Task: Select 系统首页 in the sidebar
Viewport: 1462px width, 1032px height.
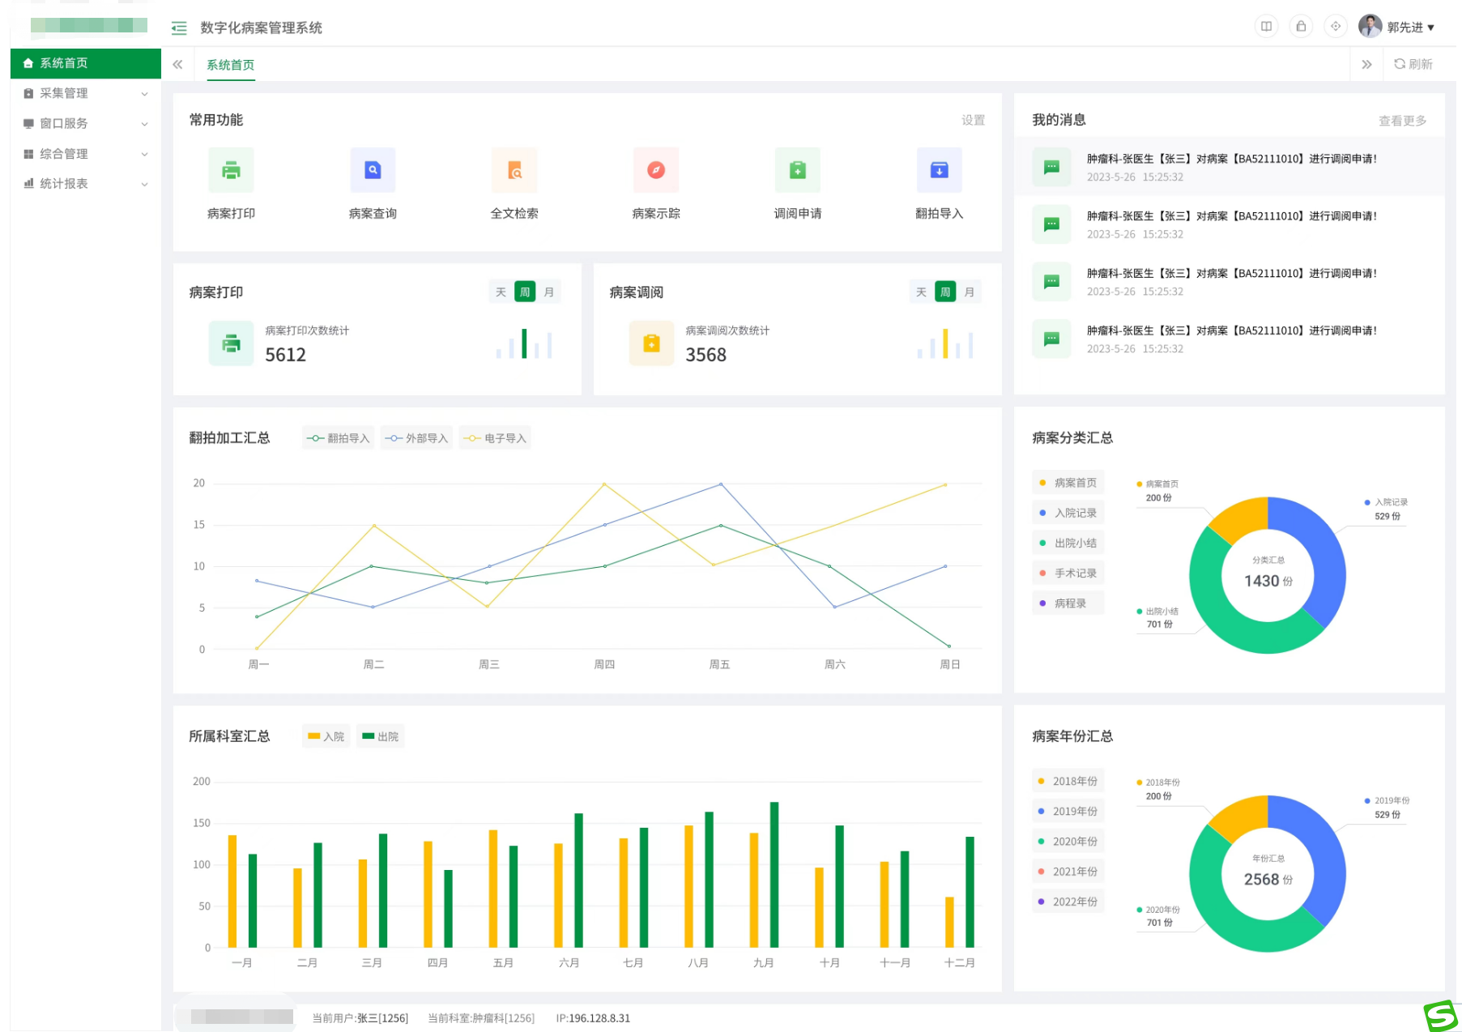Action: click(x=86, y=63)
